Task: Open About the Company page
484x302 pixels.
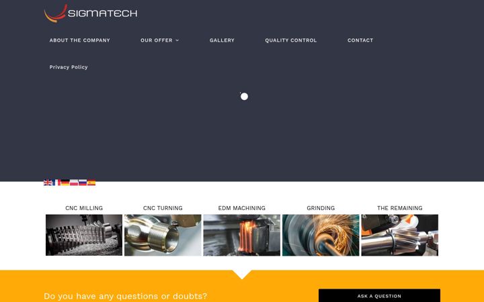Action: click(79, 40)
